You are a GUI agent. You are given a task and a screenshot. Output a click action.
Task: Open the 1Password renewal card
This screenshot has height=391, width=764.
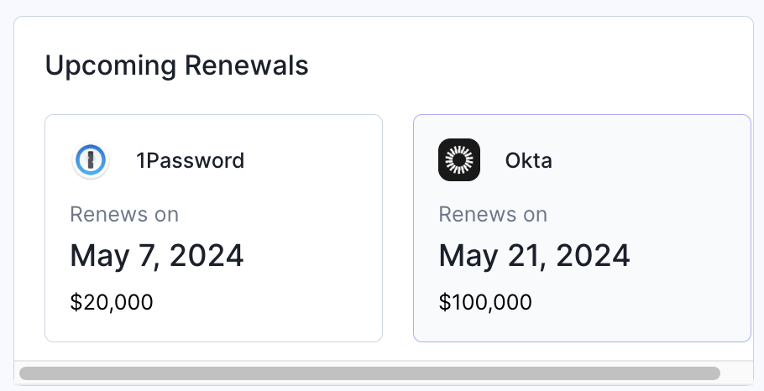click(x=213, y=228)
